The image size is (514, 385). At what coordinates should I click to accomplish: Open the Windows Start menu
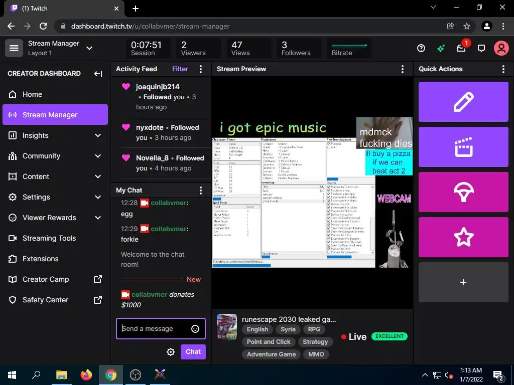point(12,375)
